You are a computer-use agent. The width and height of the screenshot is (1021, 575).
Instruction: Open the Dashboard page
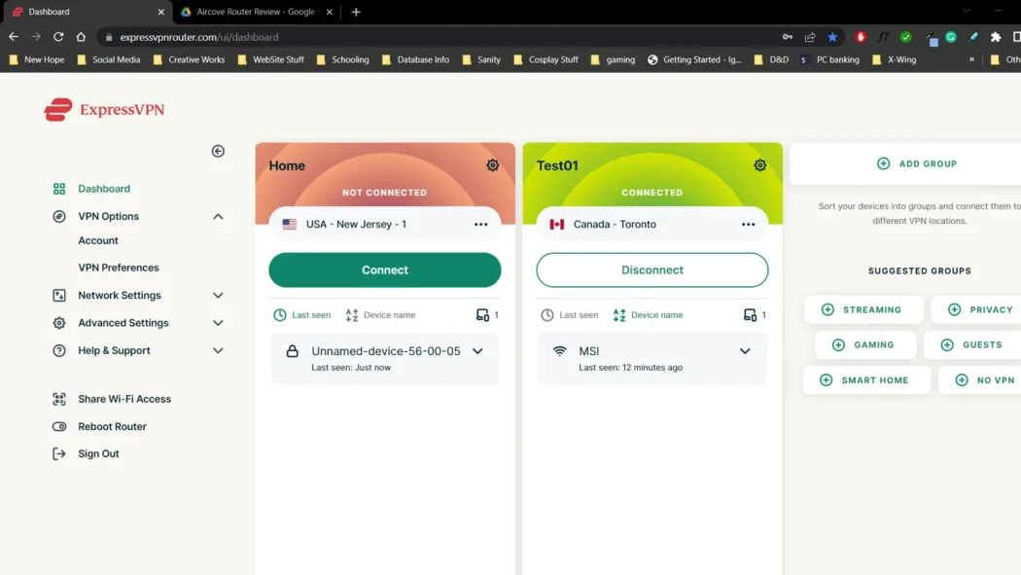[104, 189]
